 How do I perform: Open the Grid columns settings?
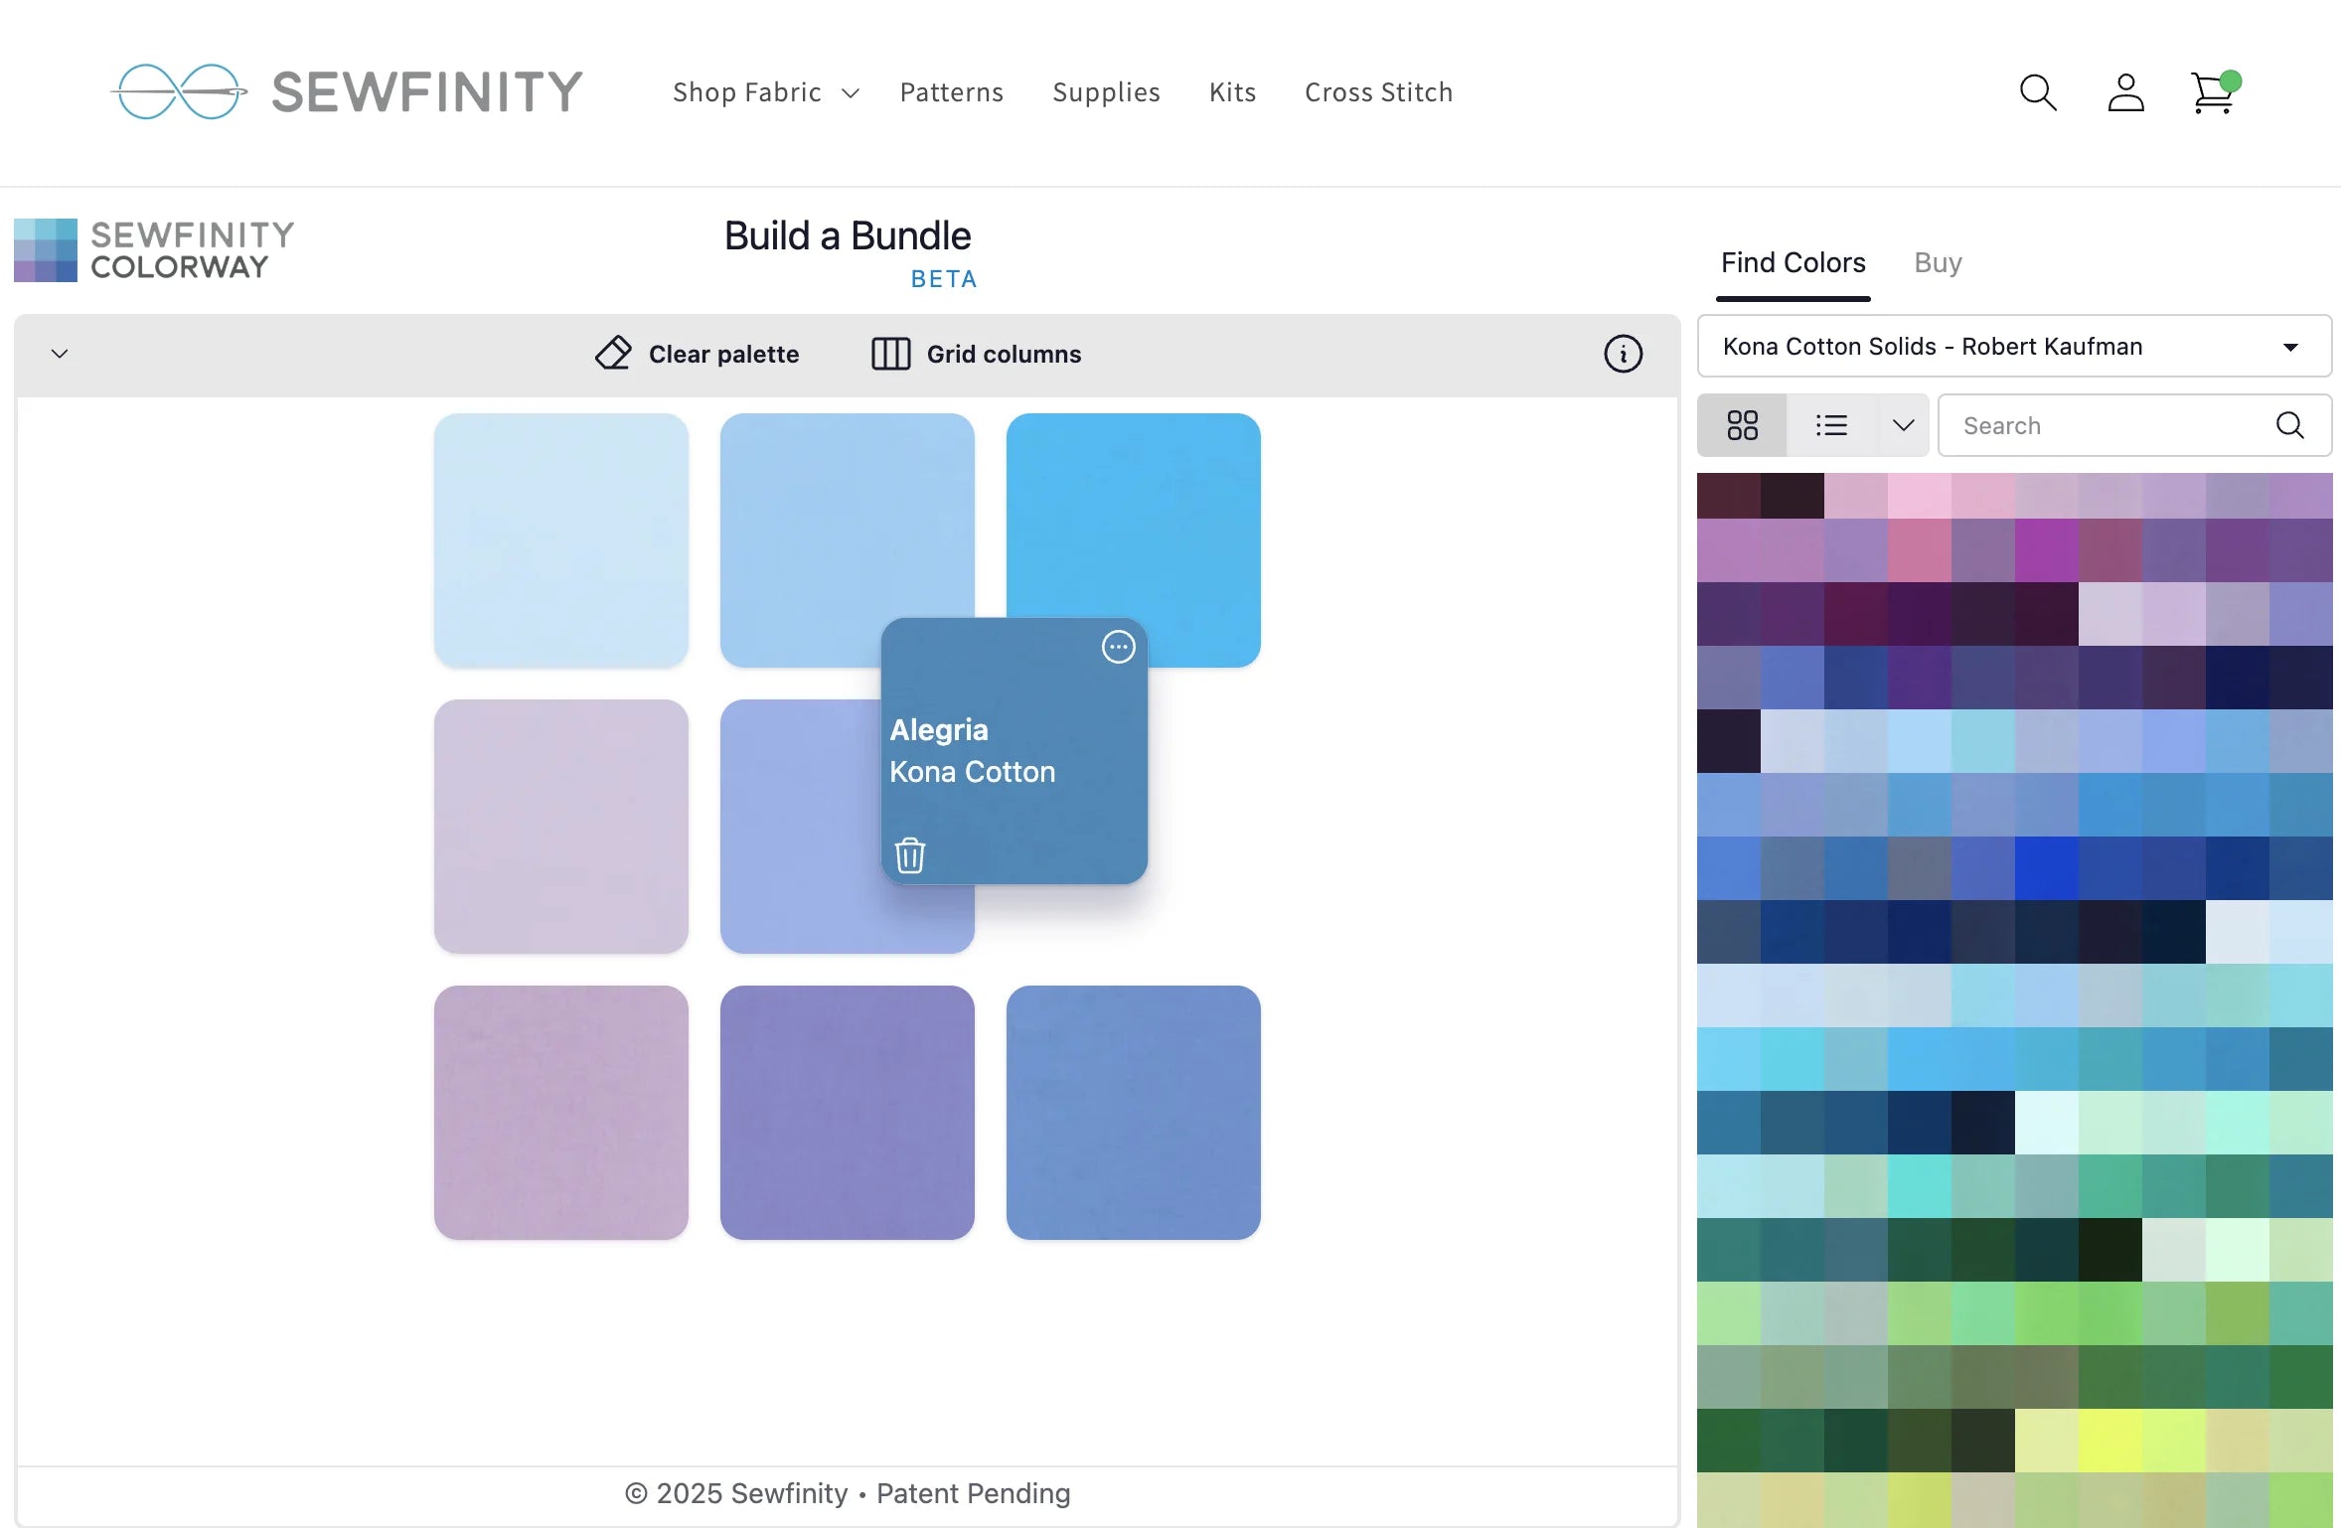(975, 354)
